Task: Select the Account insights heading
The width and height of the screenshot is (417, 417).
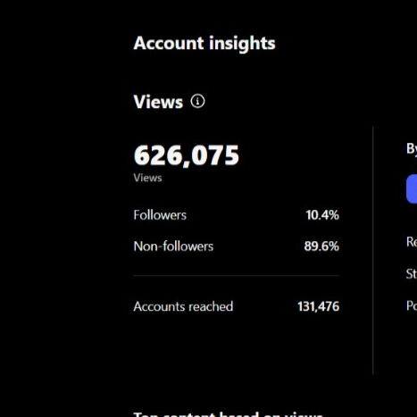Action: pyautogui.click(x=204, y=44)
